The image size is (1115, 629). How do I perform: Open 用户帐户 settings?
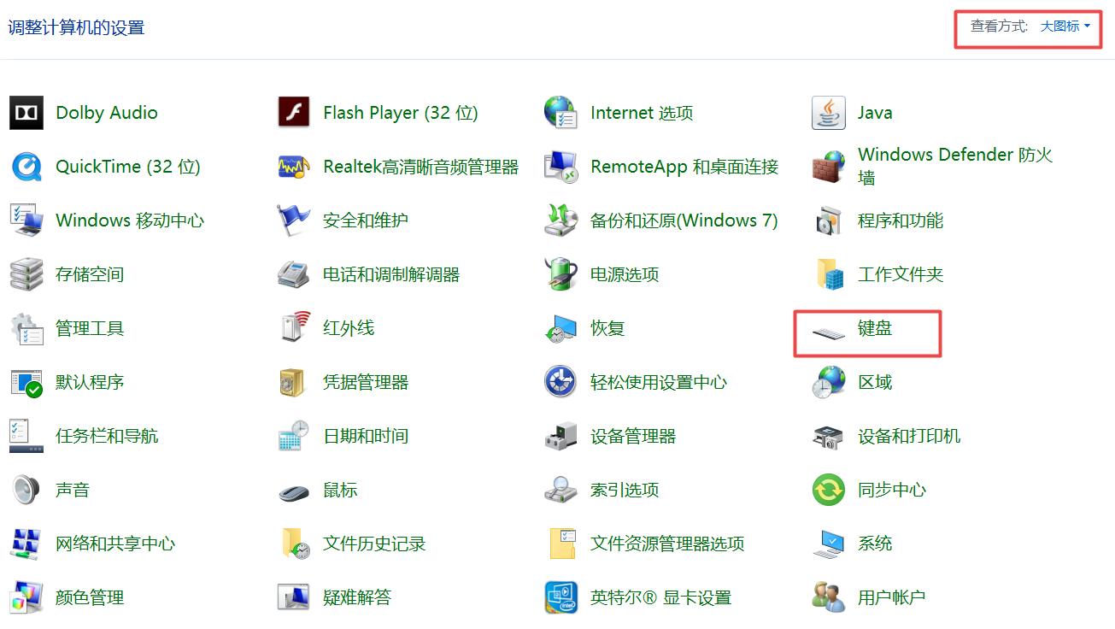point(893,597)
